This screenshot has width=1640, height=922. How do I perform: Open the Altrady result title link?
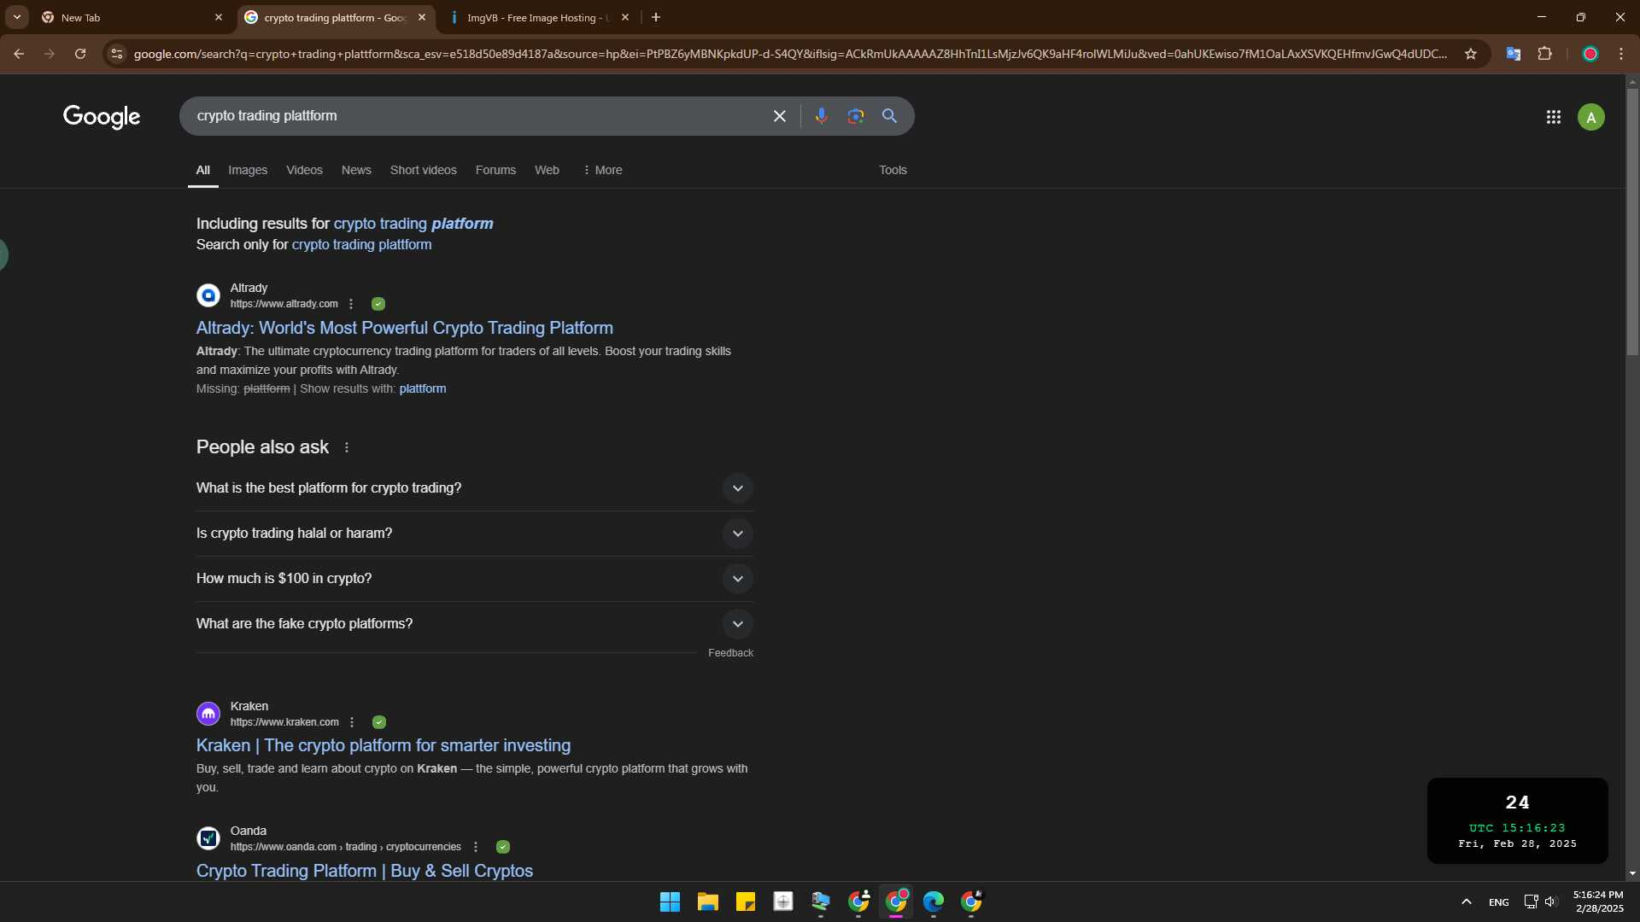[405, 328]
